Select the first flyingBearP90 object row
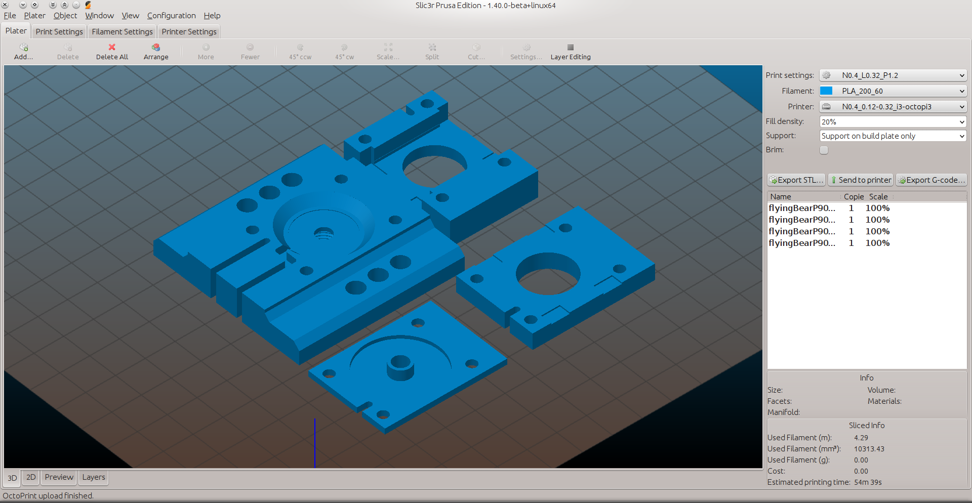Image resolution: width=972 pixels, height=503 pixels. pos(867,208)
